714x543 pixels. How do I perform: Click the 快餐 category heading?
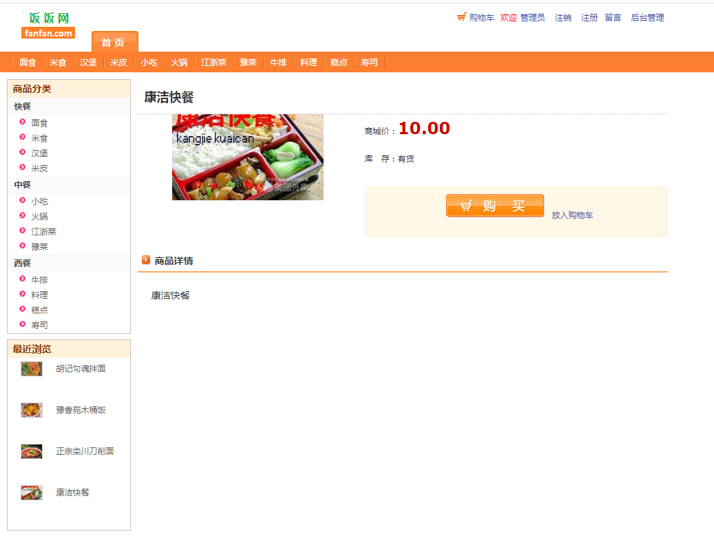pos(22,106)
